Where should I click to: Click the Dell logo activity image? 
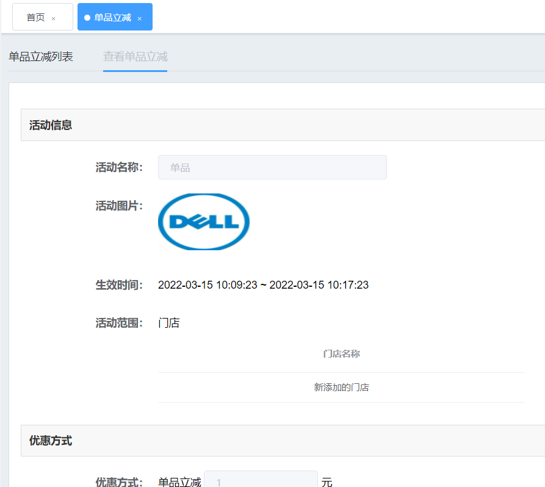(204, 222)
